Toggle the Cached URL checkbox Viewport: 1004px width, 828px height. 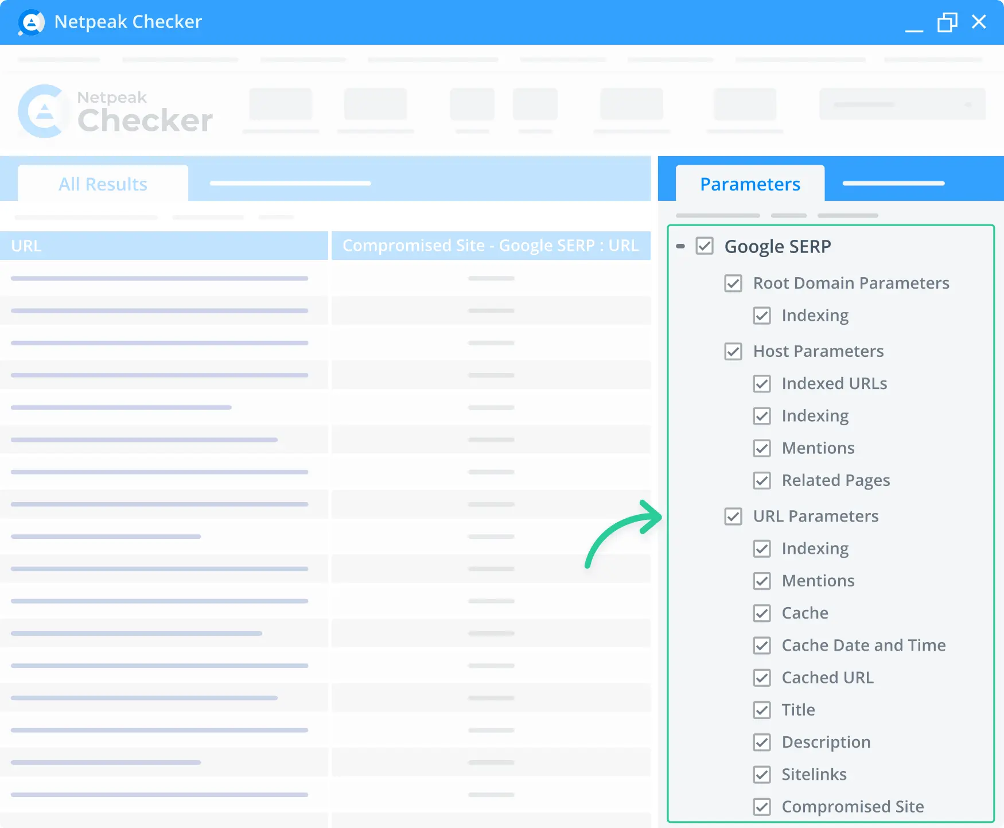pyautogui.click(x=762, y=678)
